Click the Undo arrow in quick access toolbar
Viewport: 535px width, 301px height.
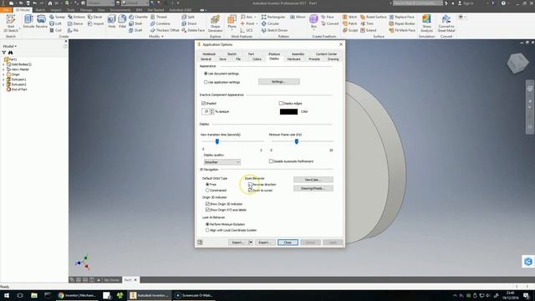(35, 3)
